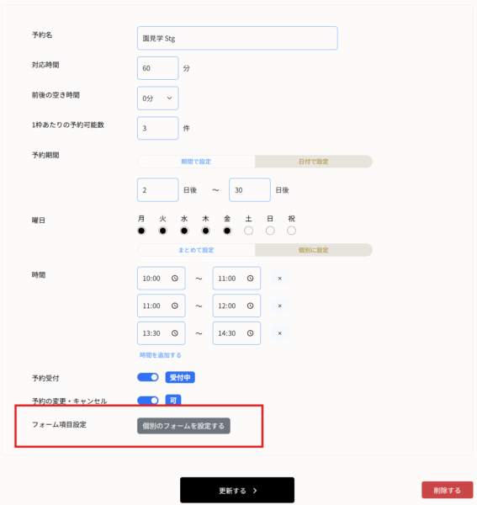Enable the 祝 holiday radio button
The width and height of the screenshot is (477, 505).
click(291, 231)
